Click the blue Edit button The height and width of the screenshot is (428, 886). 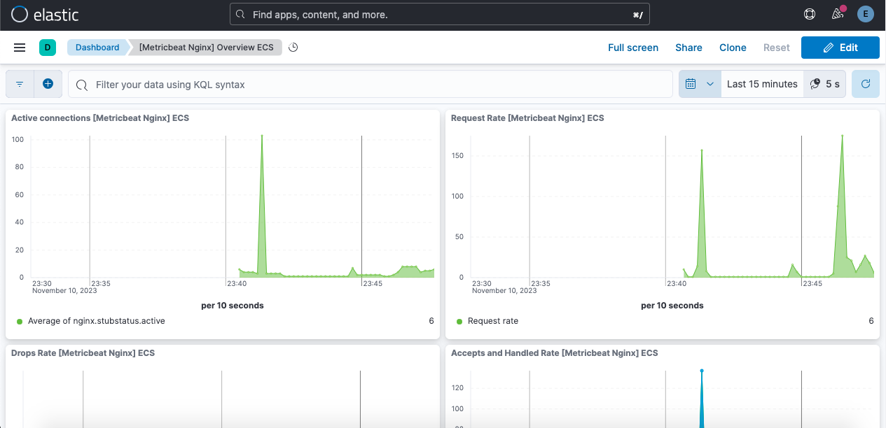840,48
